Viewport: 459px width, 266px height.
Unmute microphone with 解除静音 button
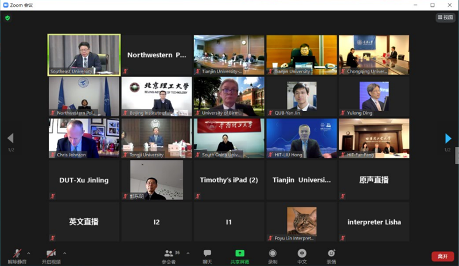coord(17,256)
